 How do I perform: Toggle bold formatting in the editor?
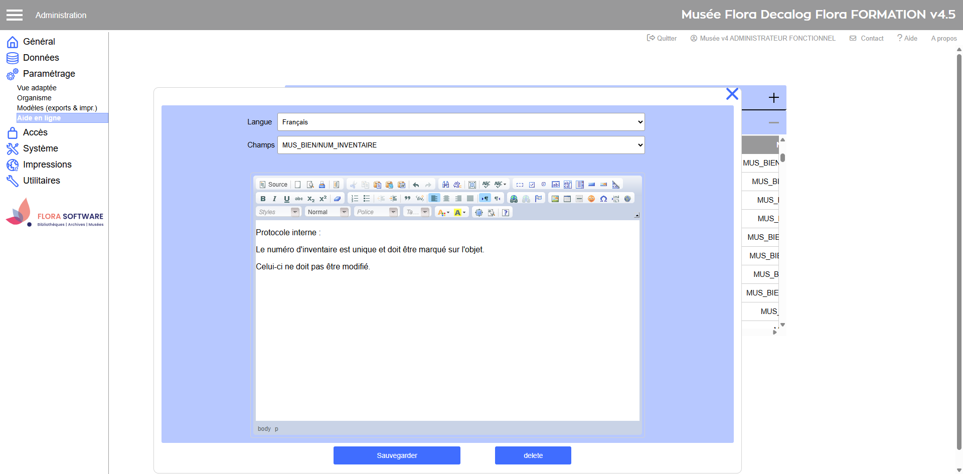coord(263,199)
